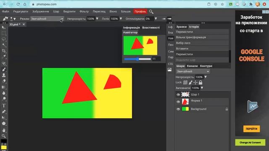Image resolution: width=269 pixels, height=151 pixels.
Task: Open the browser extensions puzzle icon
Action: point(251,4)
